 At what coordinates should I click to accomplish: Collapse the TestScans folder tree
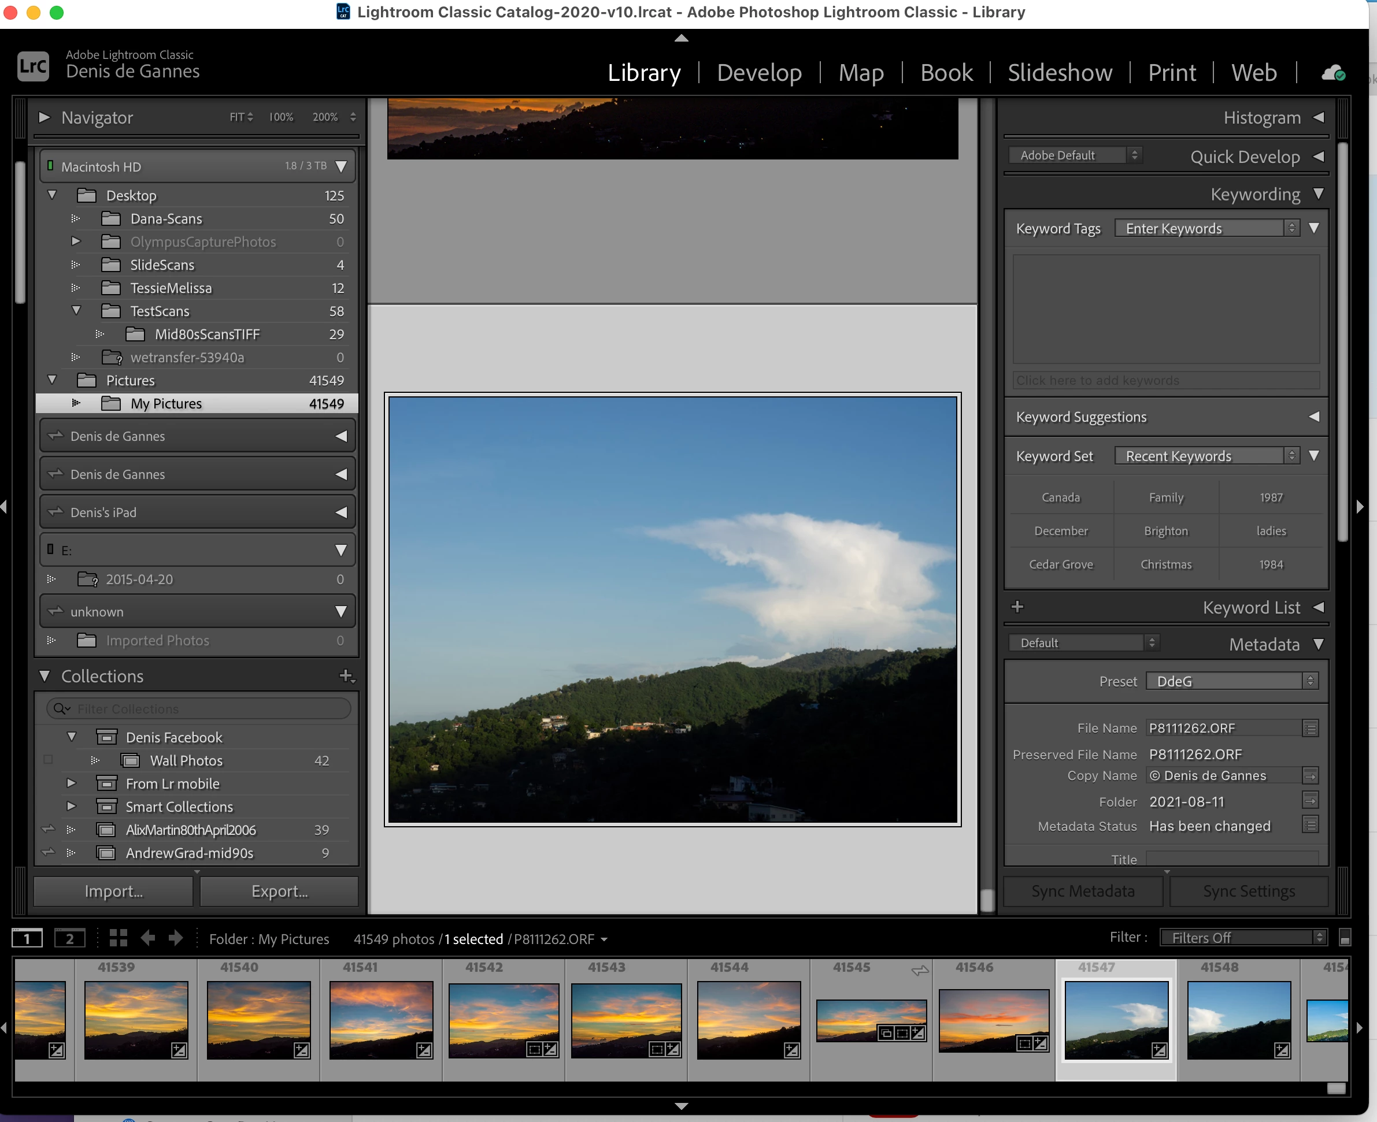76,311
